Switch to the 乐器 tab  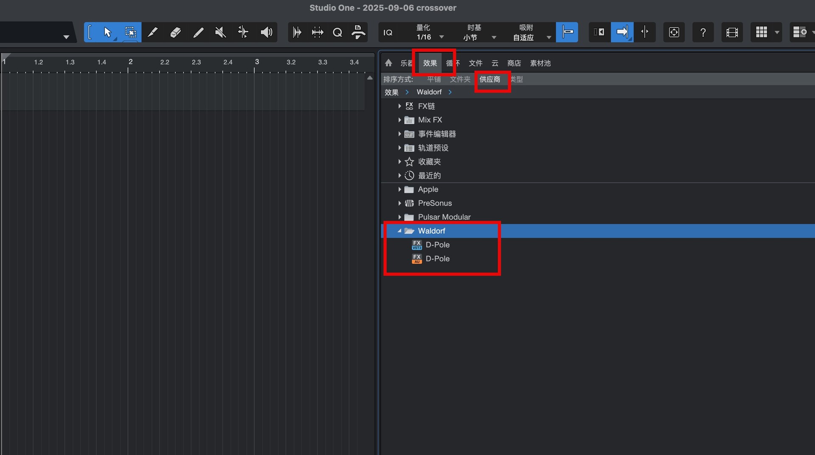pyautogui.click(x=406, y=63)
